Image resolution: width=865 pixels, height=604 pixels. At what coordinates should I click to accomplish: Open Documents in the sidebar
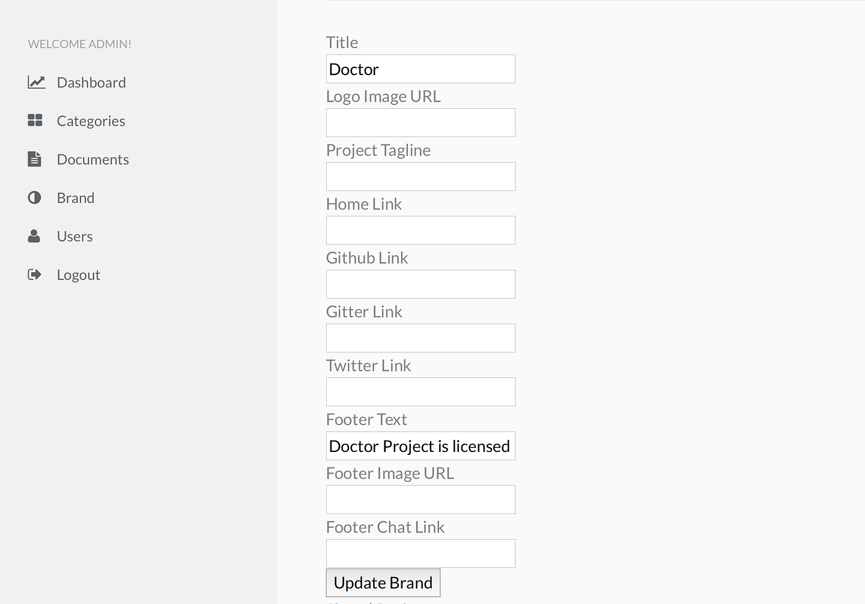coord(93,159)
